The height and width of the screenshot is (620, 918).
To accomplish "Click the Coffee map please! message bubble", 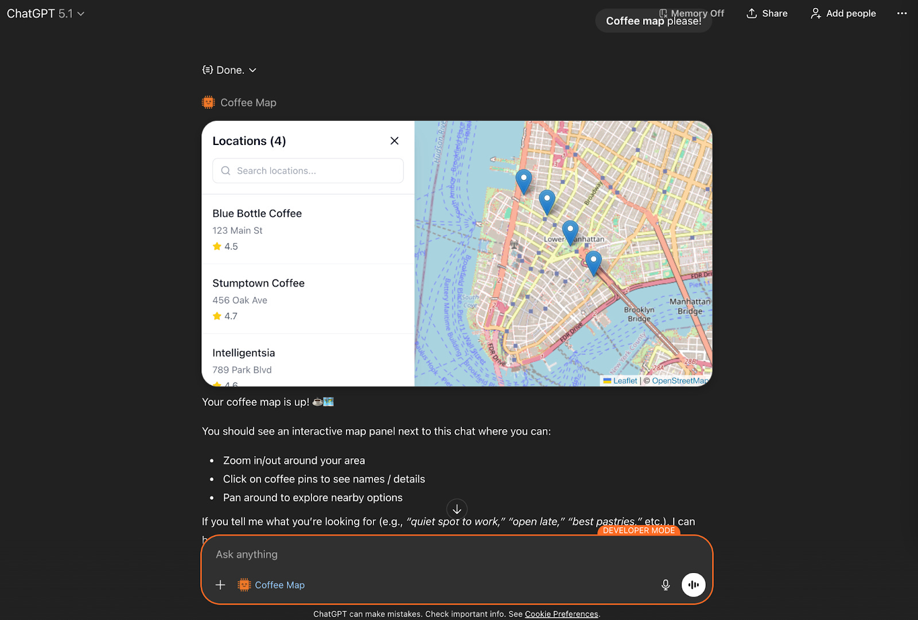I will tap(654, 21).
